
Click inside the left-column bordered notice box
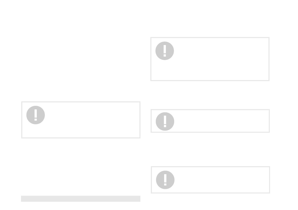click(81, 120)
